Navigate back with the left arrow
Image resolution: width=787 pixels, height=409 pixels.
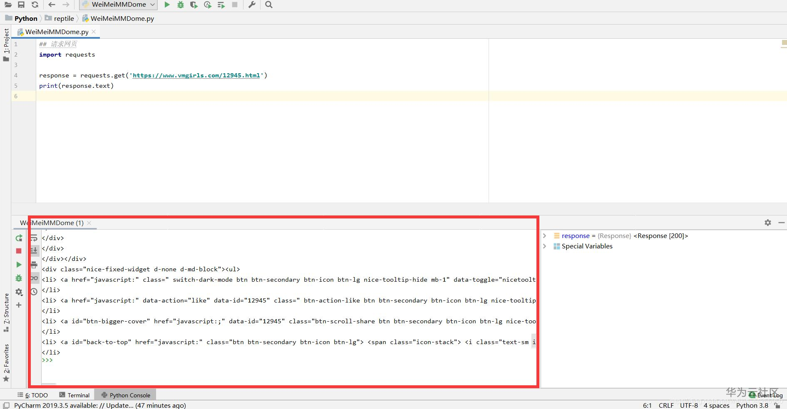52,5
